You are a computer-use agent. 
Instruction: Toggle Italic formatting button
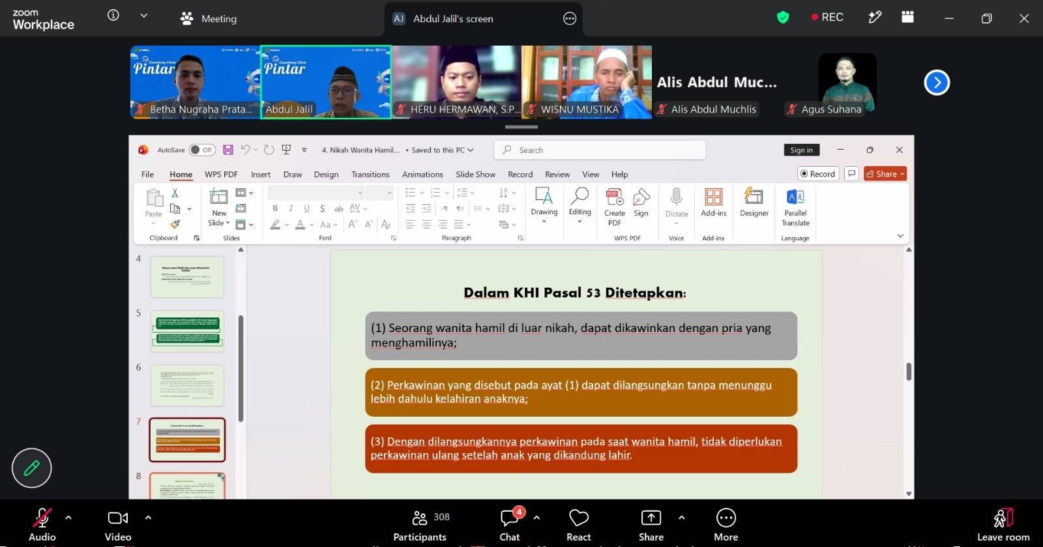291,208
